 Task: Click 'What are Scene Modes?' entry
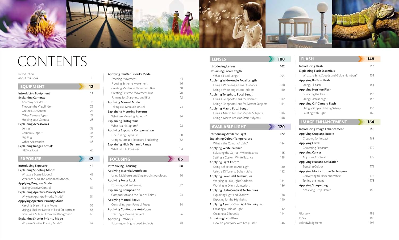(x=37, y=175)
